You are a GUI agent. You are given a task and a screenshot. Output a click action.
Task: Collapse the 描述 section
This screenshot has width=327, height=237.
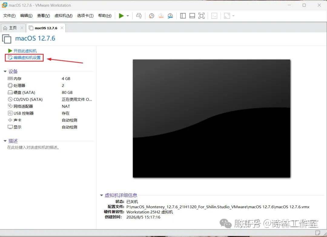(5, 141)
